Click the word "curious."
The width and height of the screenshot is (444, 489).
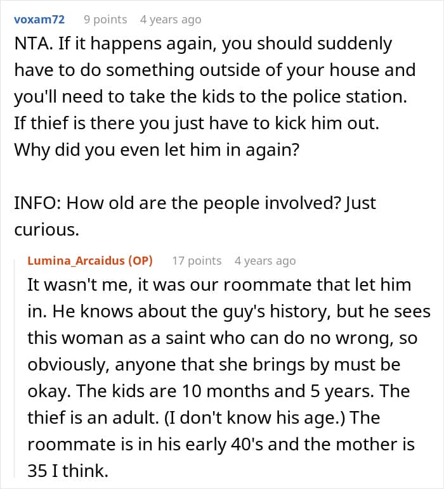[x=46, y=230]
